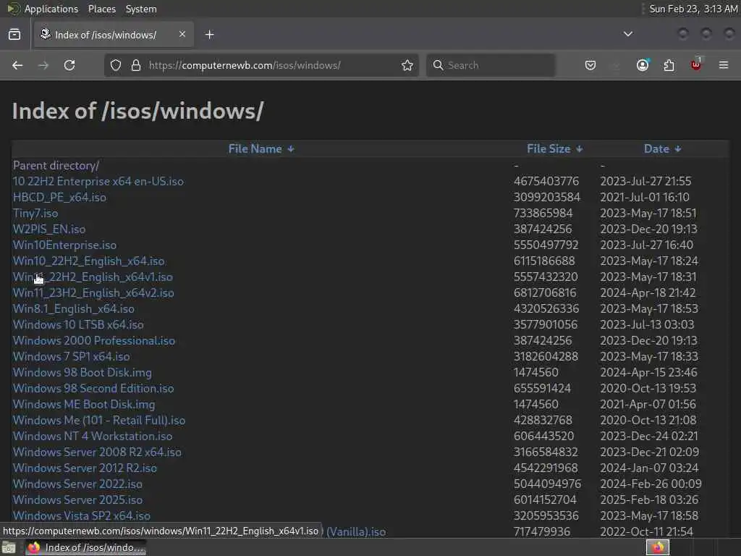Download Win11_22H2_English_x64v1.iso

(93, 277)
